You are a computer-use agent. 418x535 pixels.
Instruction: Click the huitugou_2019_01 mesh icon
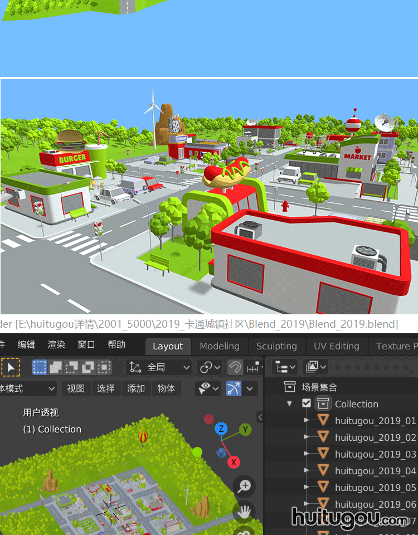[x=323, y=421]
